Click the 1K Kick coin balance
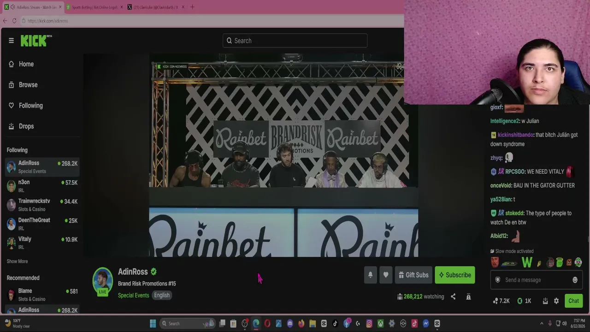This screenshot has height=332, width=590. pos(524,301)
